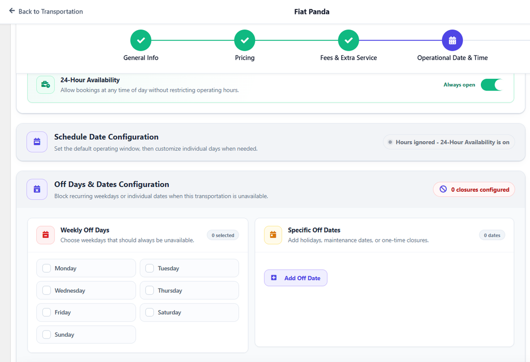The width and height of the screenshot is (530, 362).
Task: Click 'Choose weekdays that should always be unavailable' text
Action: [127, 240]
